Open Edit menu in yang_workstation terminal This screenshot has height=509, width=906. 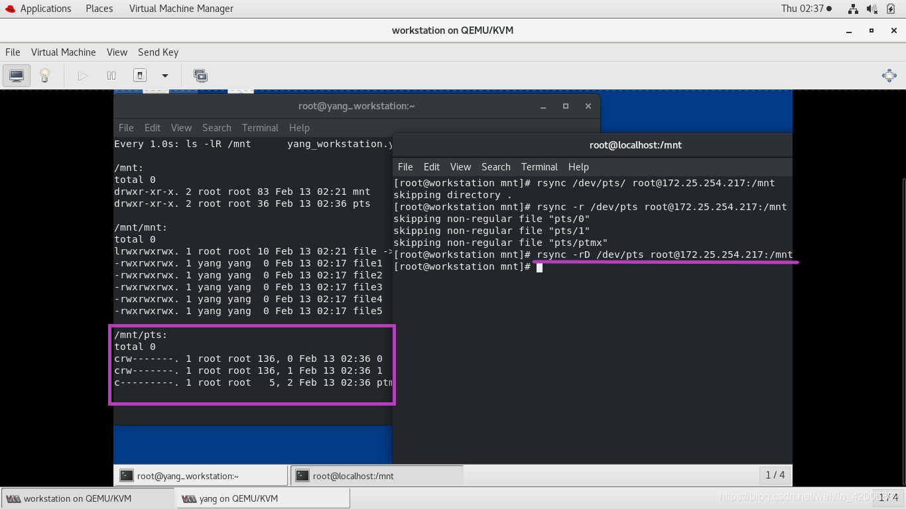pyautogui.click(x=153, y=128)
